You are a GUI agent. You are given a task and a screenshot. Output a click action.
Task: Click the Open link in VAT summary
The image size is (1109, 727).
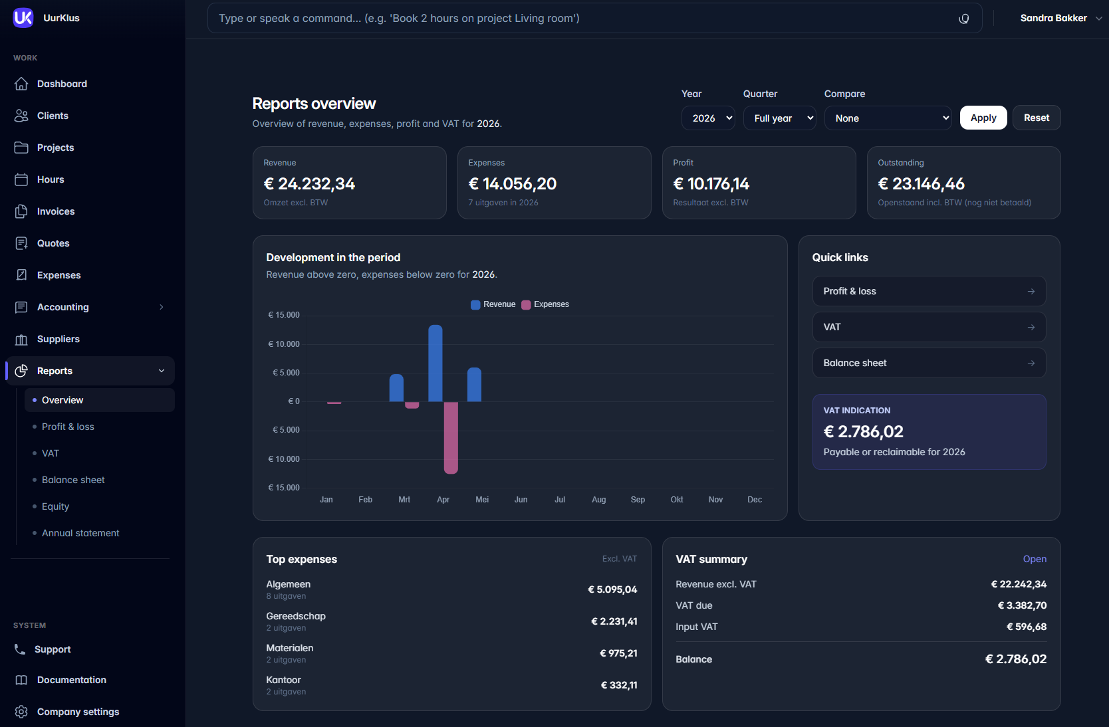pos(1035,559)
